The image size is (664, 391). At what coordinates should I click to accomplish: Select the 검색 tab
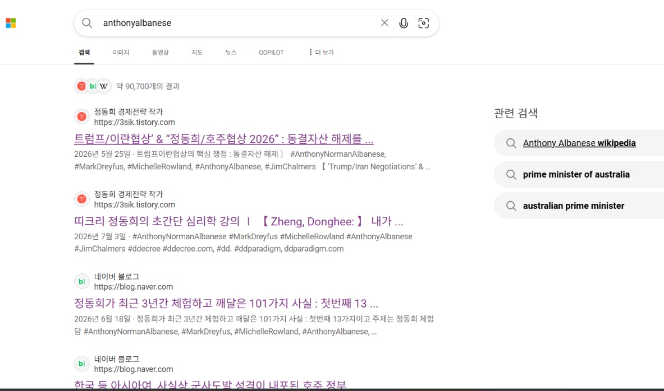click(x=84, y=53)
